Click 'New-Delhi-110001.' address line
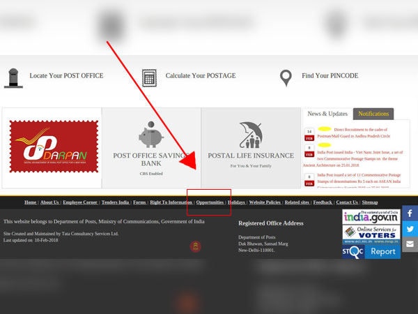This screenshot has width=418, height=314. [256, 251]
